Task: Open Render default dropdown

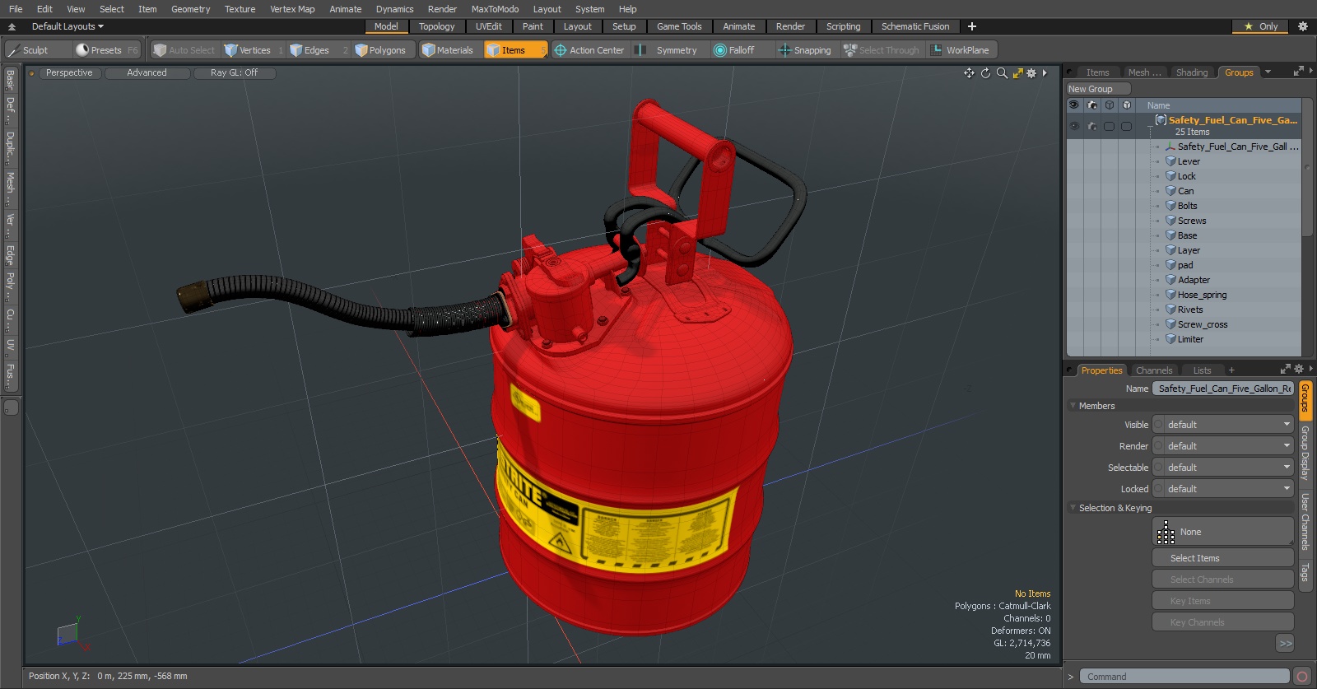Action: pos(1222,446)
